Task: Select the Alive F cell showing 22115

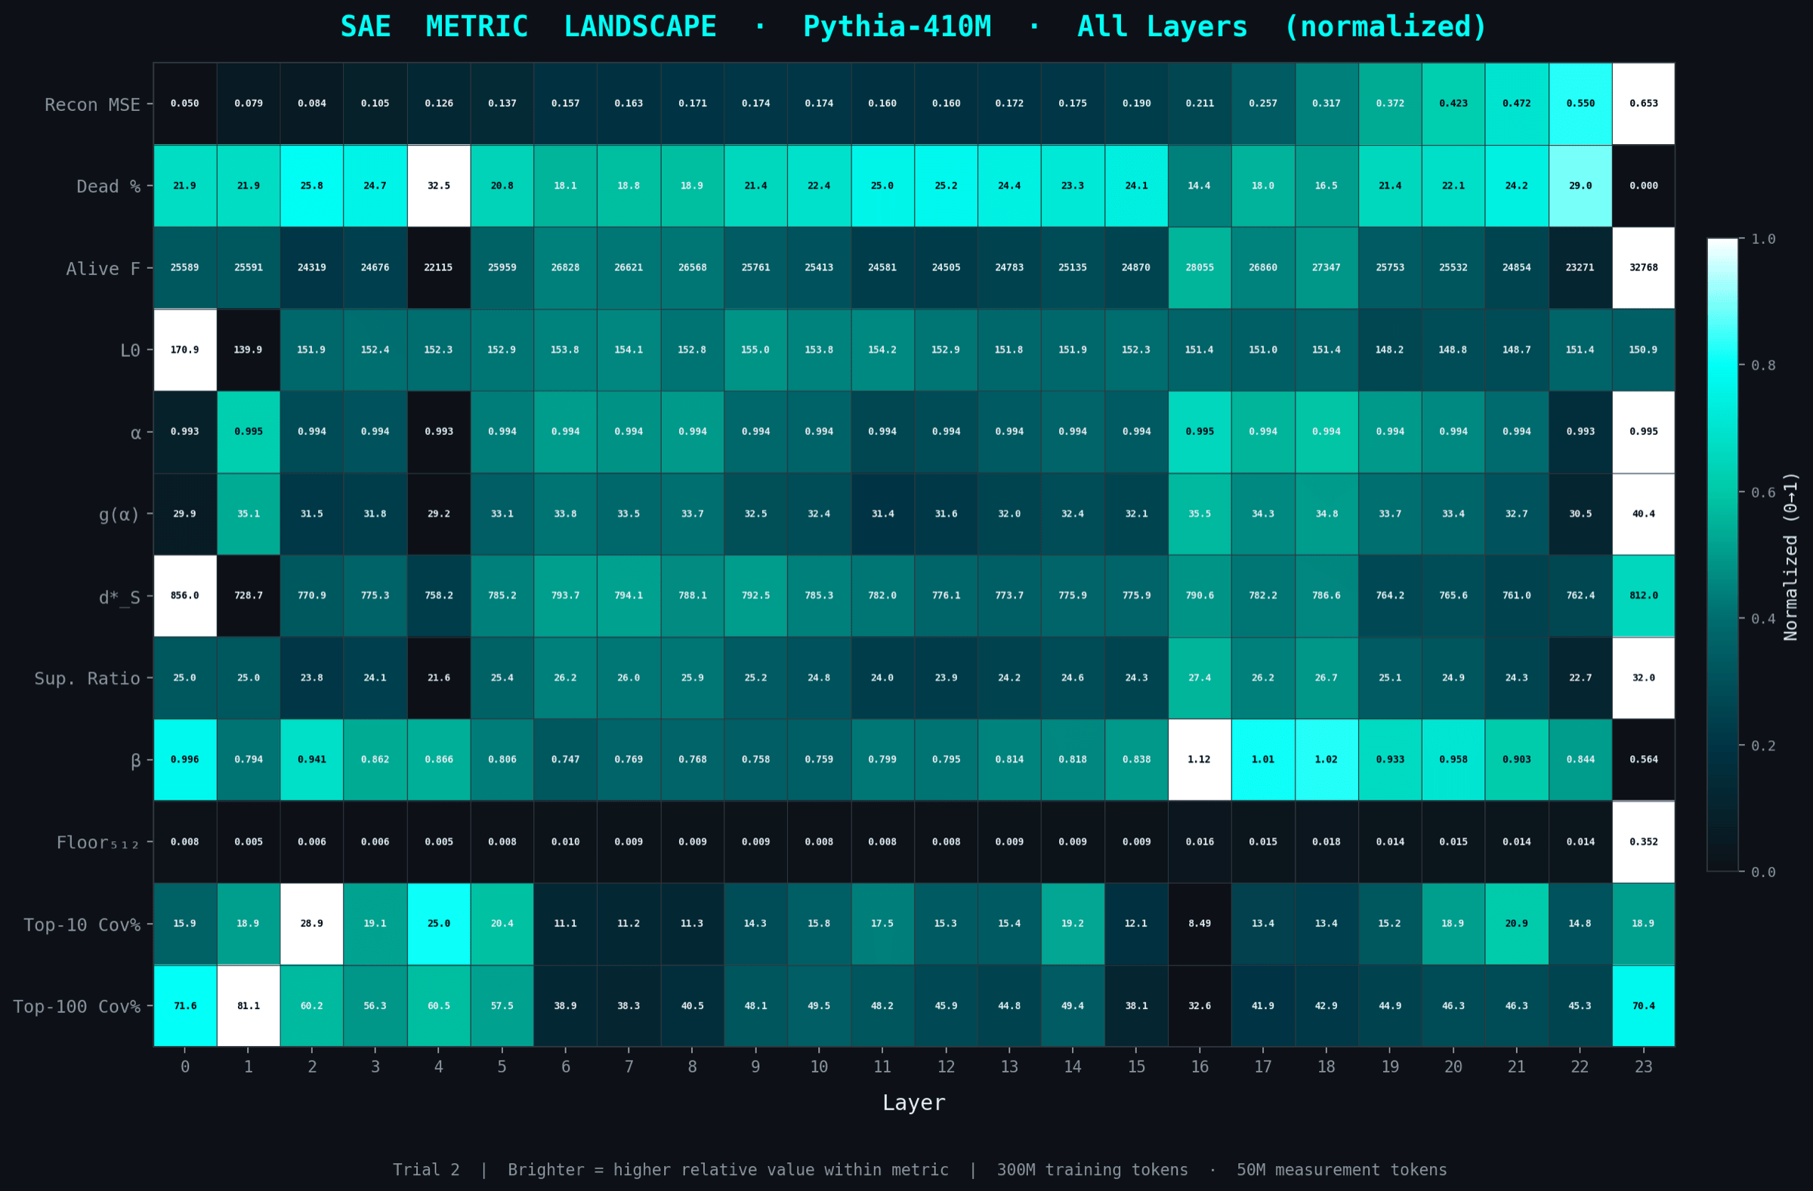Action: click(x=439, y=268)
